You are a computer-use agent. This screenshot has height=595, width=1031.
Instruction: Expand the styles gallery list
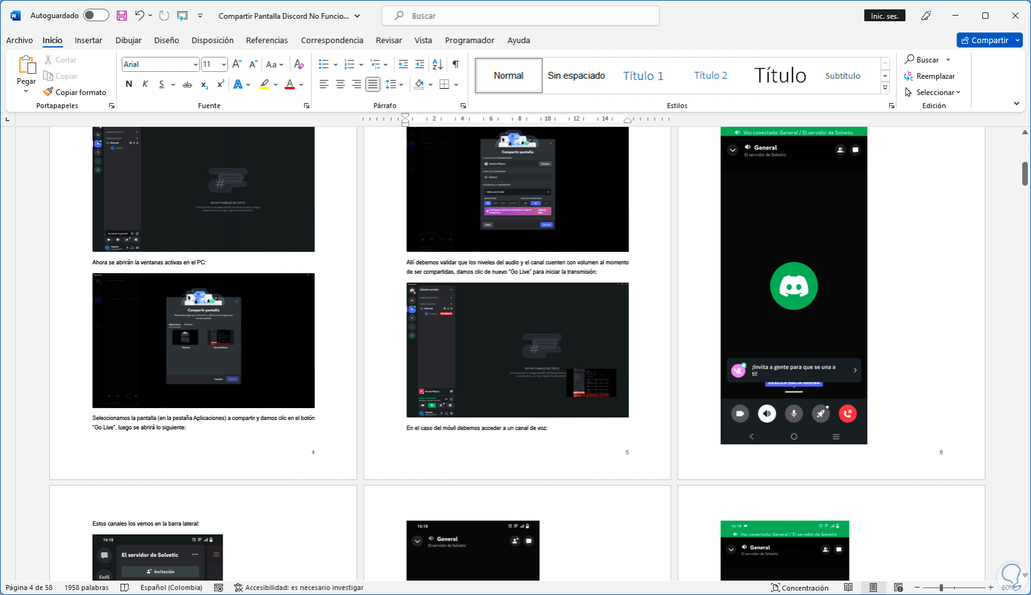tap(885, 88)
